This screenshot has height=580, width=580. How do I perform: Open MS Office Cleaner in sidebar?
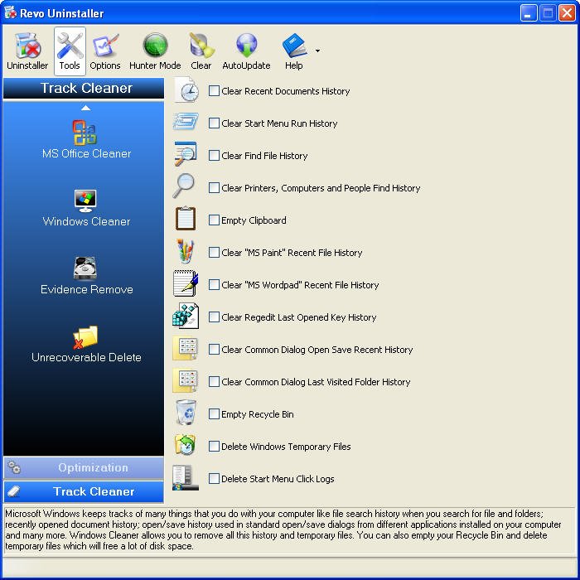pos(86,140)
